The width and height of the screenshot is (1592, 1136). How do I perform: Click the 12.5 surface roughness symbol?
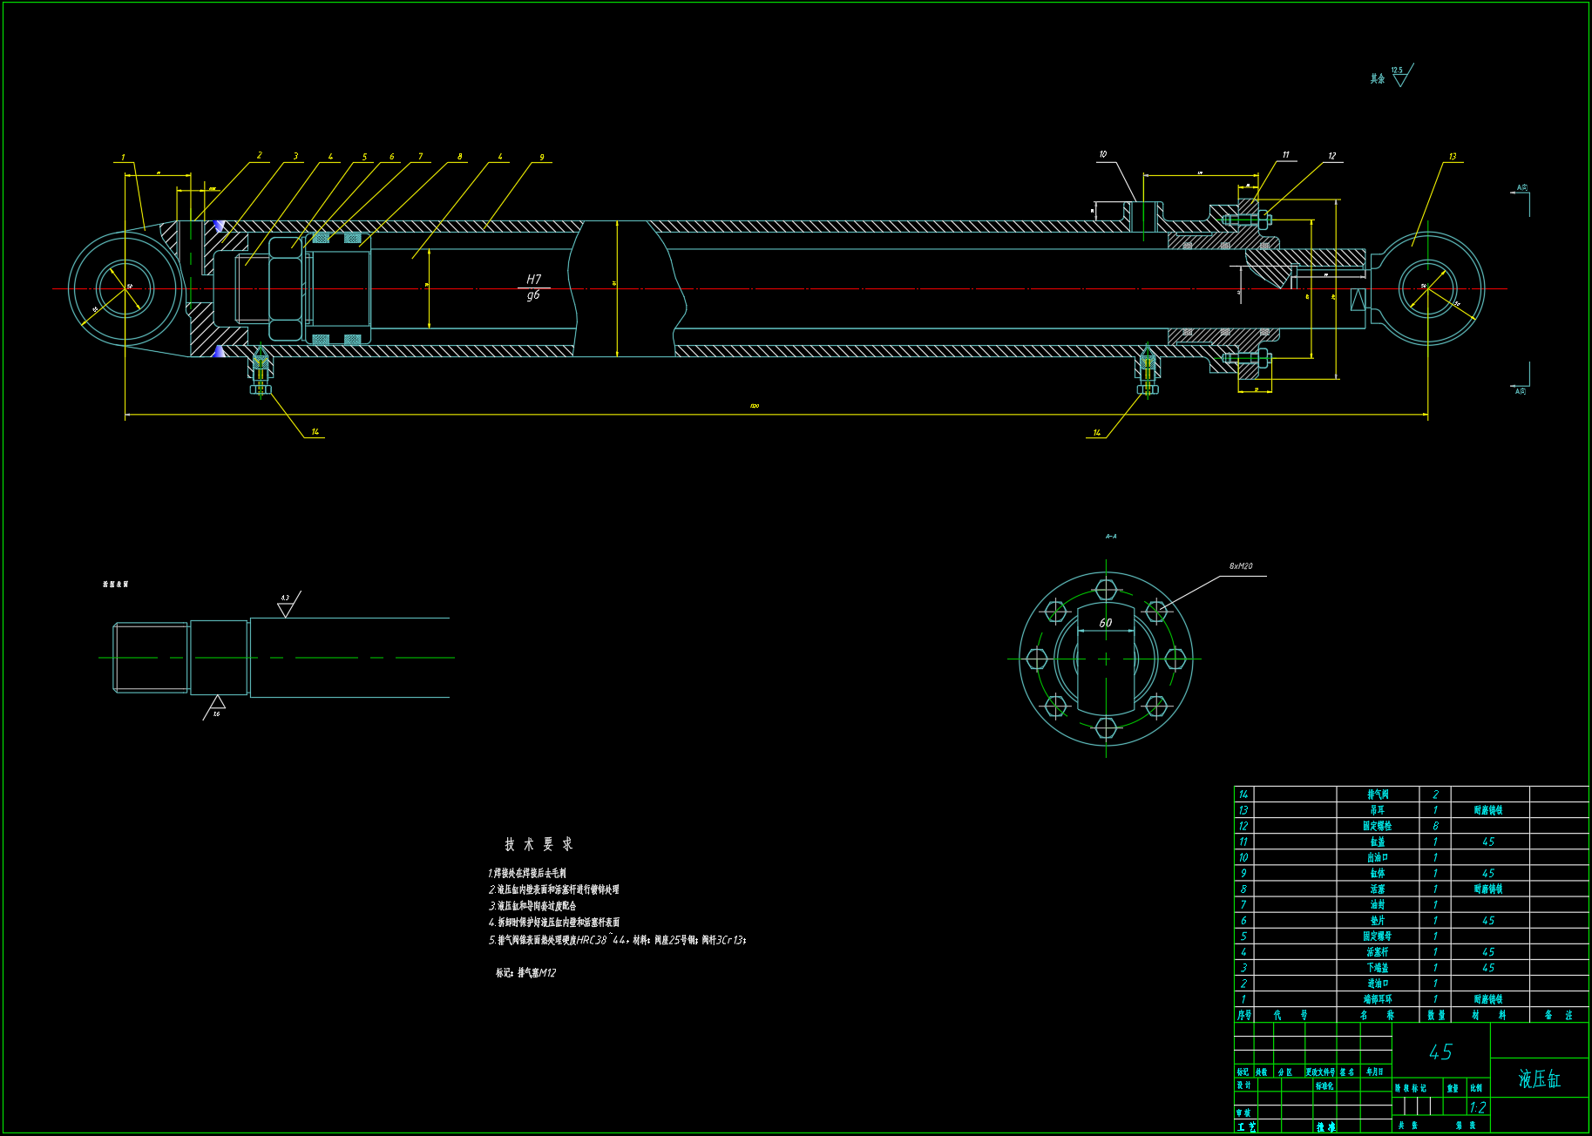coord(1400,78)
